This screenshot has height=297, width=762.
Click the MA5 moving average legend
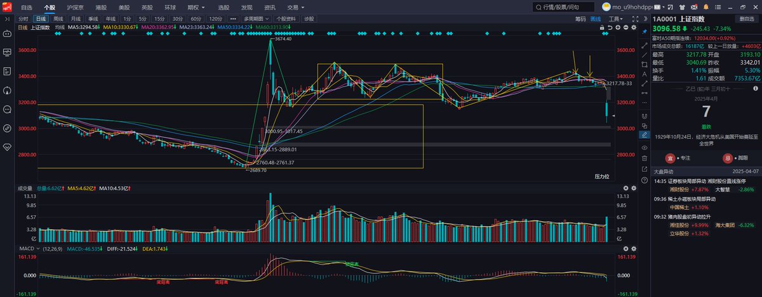click(84, 28)
